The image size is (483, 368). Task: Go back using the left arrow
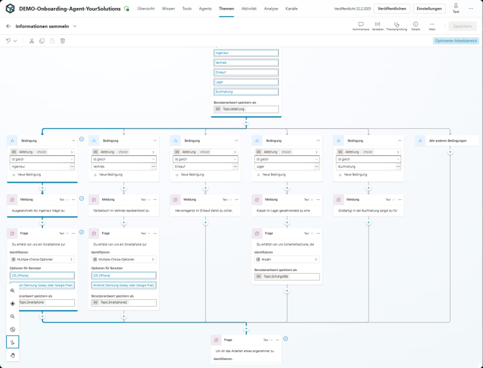9,26
